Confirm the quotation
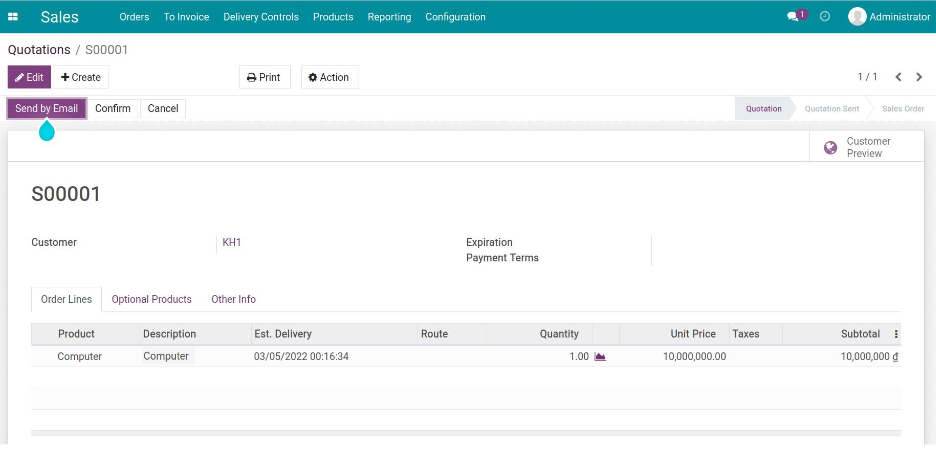 coord(113,108)
